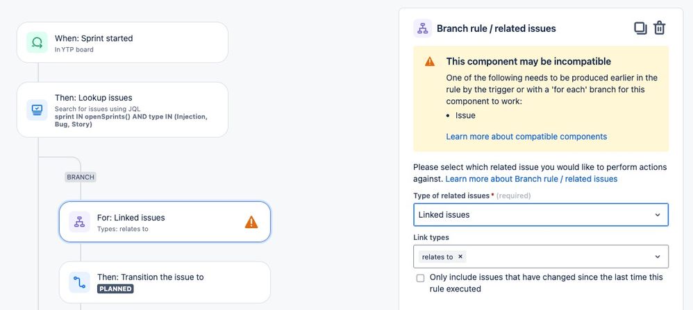The width and height of the screenshot is (693, 310).
Task: Click the duplicate component icon
Action: pyautogui.click(x=640, y=28)
